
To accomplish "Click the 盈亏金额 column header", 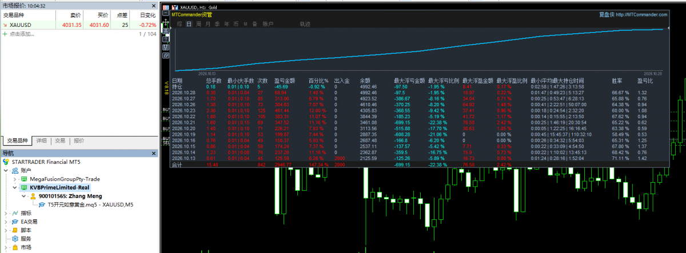I will pyautogui.click(x=285, y=81).
